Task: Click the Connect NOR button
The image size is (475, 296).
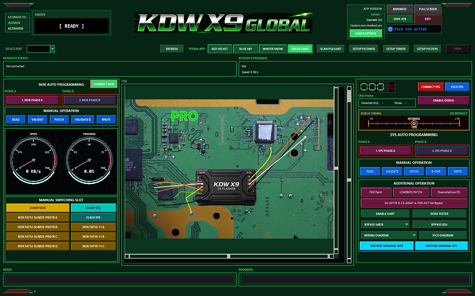Action: (104, 84)
